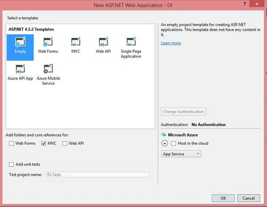Tick the Web API core references checkbox
267x207 pixels.
[x=65, y=144]
